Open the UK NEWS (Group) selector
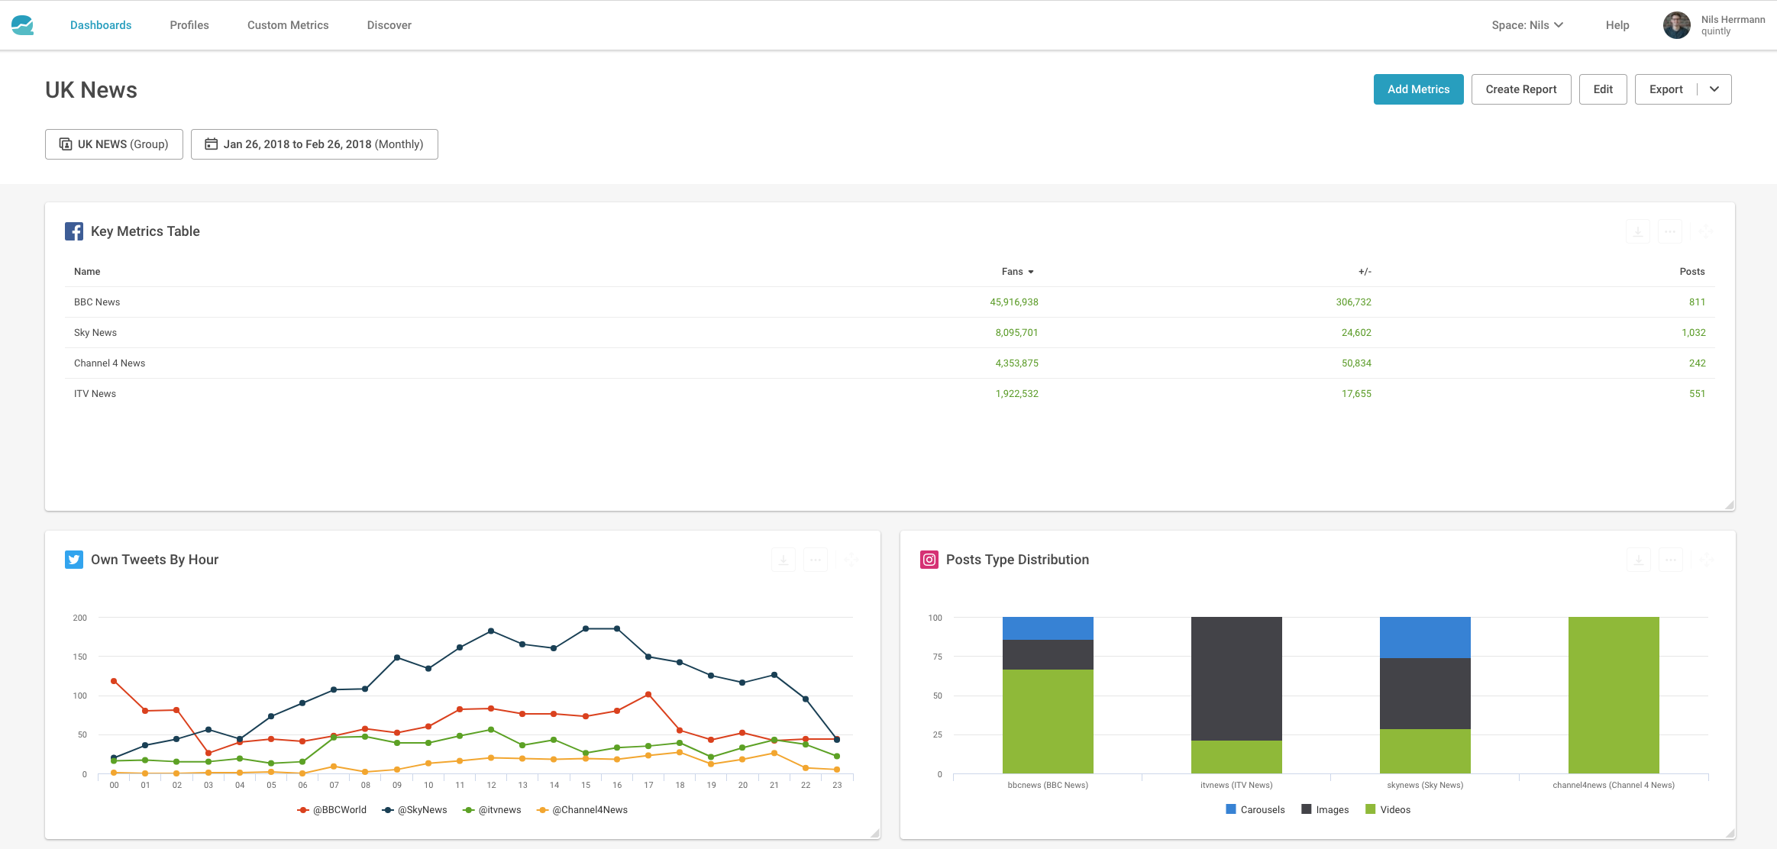This screenshot has height=849, width=1777. (114, 144)
